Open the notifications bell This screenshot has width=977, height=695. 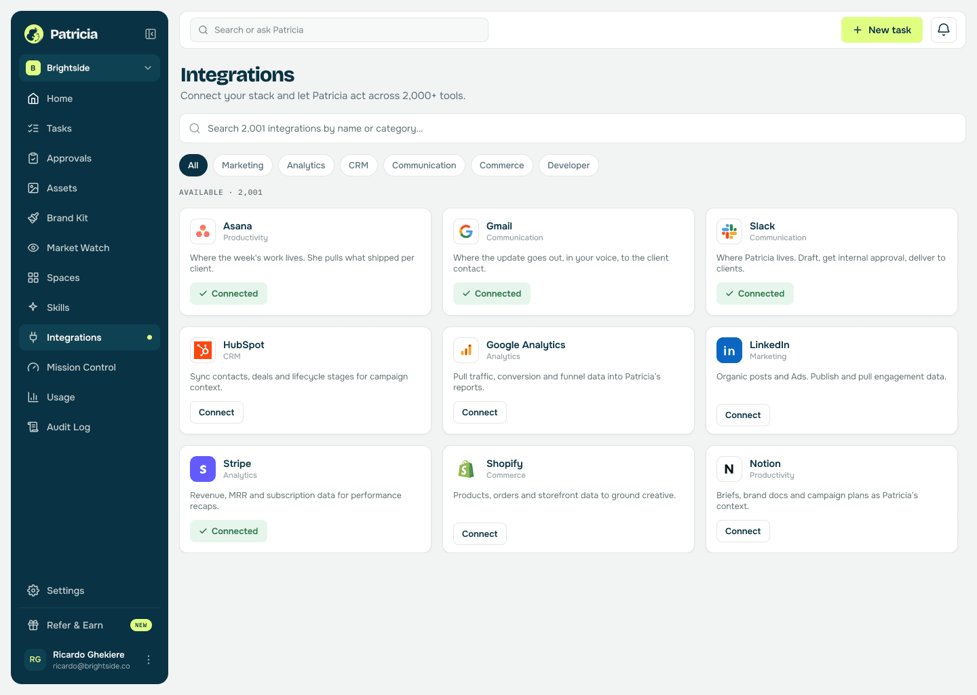pos(944,30)
